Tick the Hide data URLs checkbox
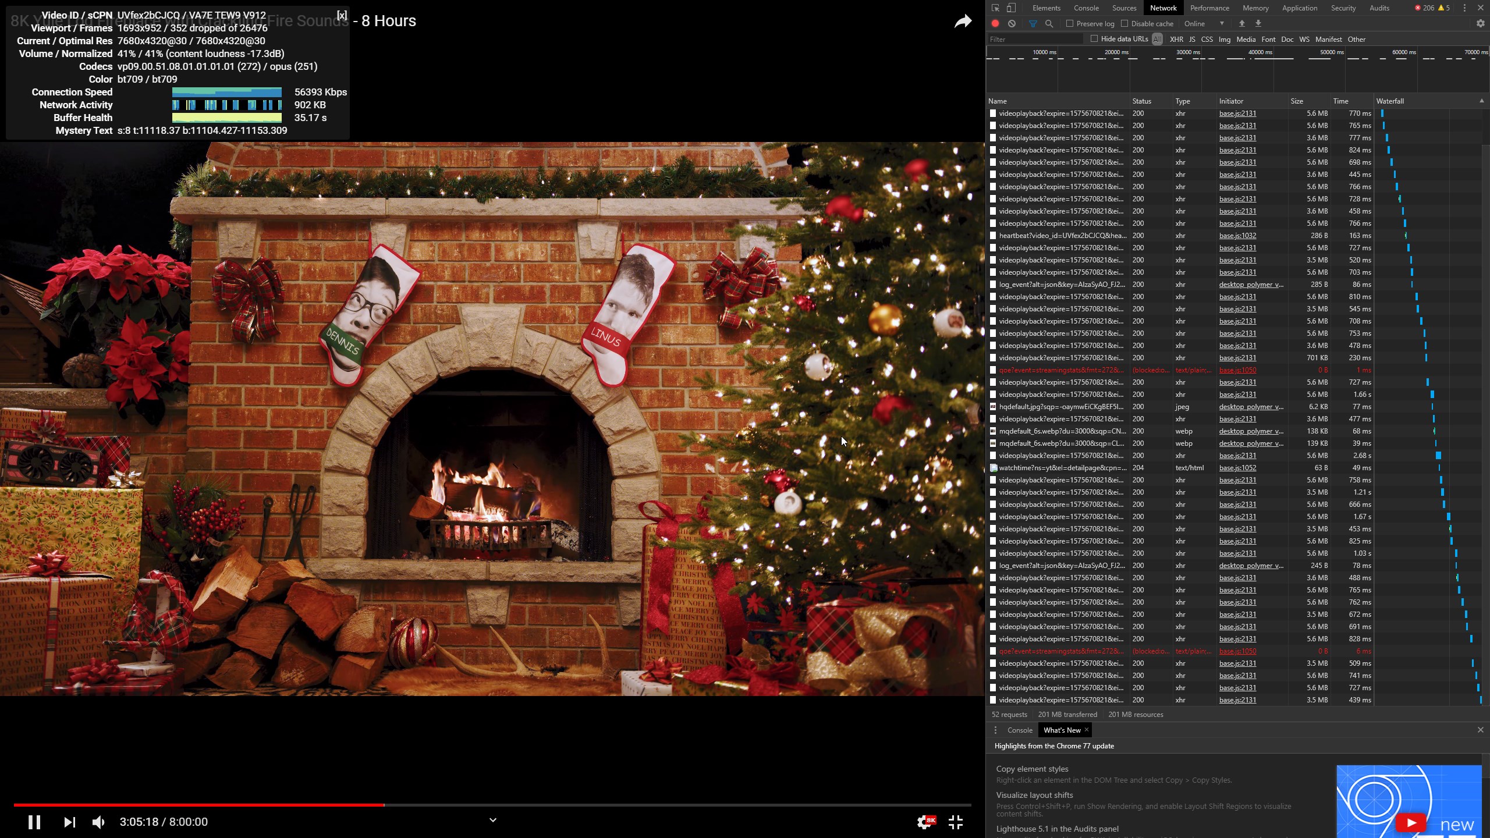The width and height of the screenshot is (1490, 838). (1094, 39)
